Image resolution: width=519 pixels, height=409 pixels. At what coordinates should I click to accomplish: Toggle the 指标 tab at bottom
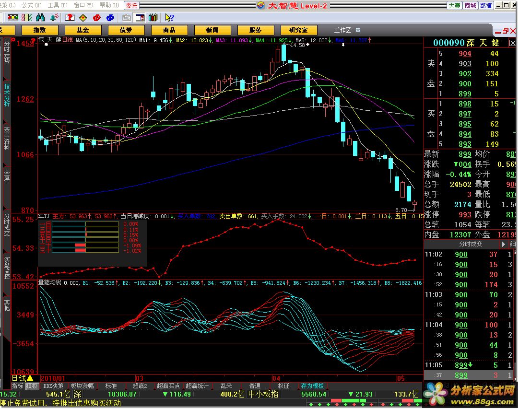(18, 386)
